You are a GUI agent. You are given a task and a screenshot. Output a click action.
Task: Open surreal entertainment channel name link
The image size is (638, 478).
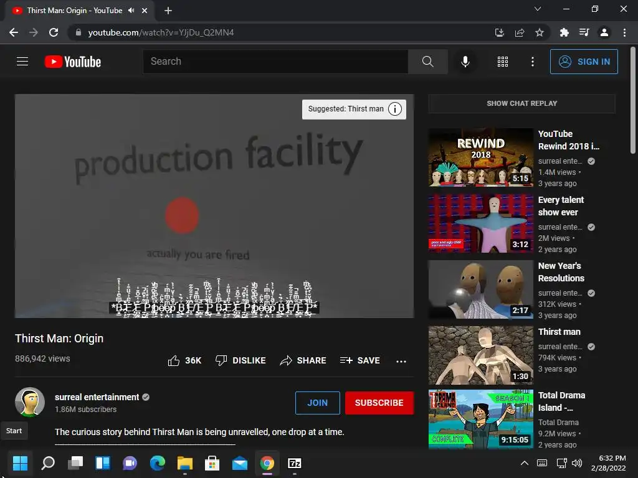[x=97, y=397]
